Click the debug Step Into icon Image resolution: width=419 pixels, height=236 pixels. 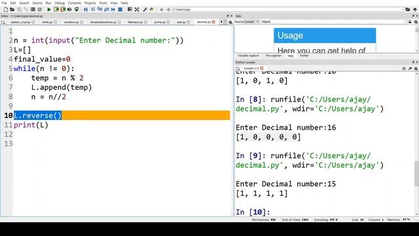point(100,9)
